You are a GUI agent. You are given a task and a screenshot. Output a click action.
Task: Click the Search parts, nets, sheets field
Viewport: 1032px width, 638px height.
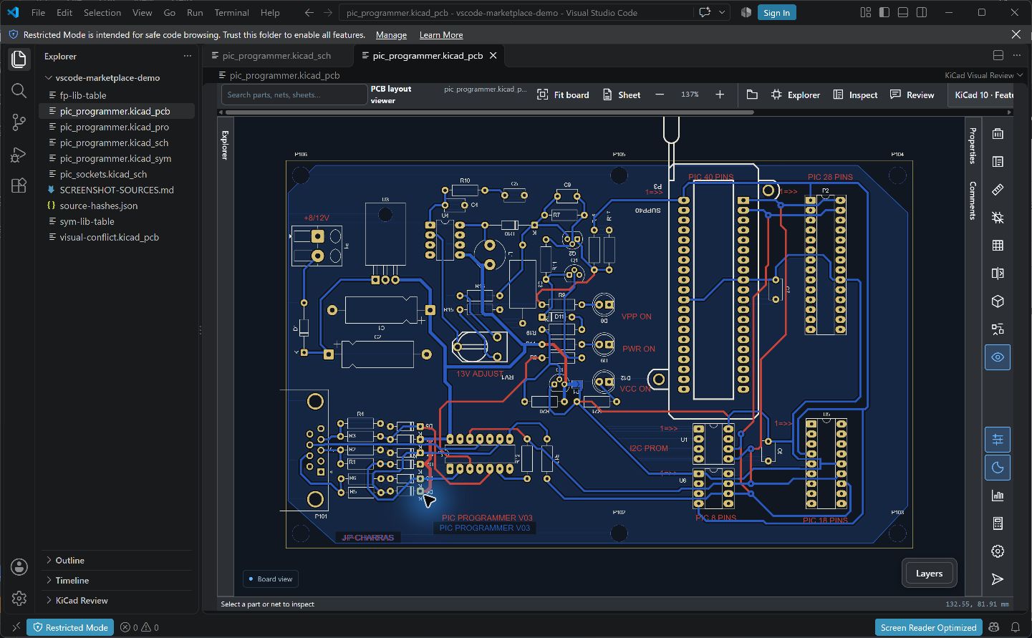pyautogui.click(x=294, y=95)
